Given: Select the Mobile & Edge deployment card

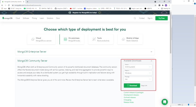Looking at the screenshot, I should (130, 39).
